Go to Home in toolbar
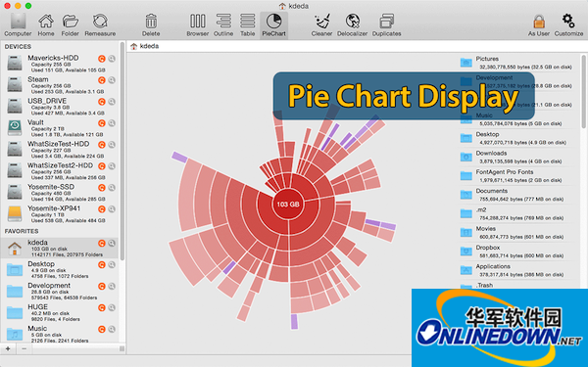Viewport: 588px width, 367px height. point(46,24)
